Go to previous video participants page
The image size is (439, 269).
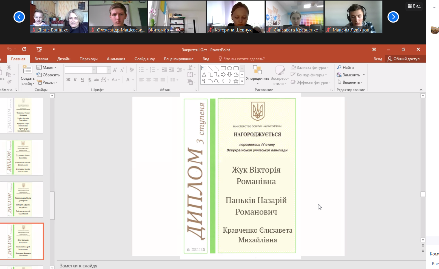(19, 17)
